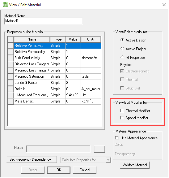The image size is (169, 178).
Task: Open Units cell for Measured Frequency row
Action: (x=91, y=95)
